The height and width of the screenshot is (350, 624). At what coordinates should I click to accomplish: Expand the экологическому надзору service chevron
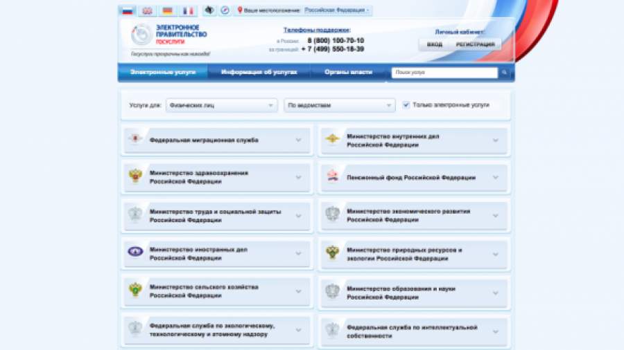(298, 330)
